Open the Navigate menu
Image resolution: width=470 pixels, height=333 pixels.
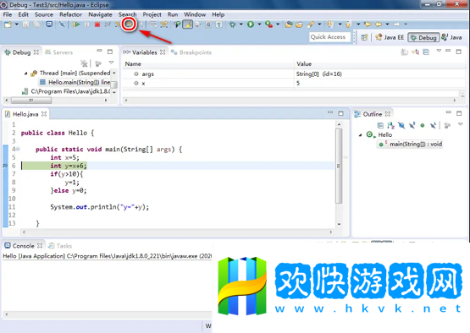pyautogui.click(x=100, y=14)
